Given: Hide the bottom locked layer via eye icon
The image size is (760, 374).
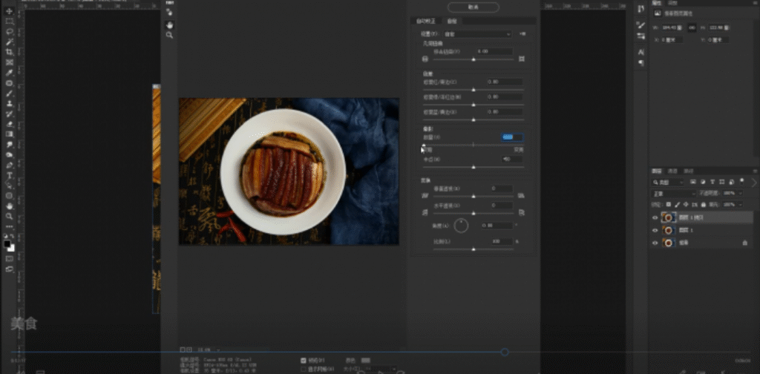Looking at the screenshot, I should point(655,243).
